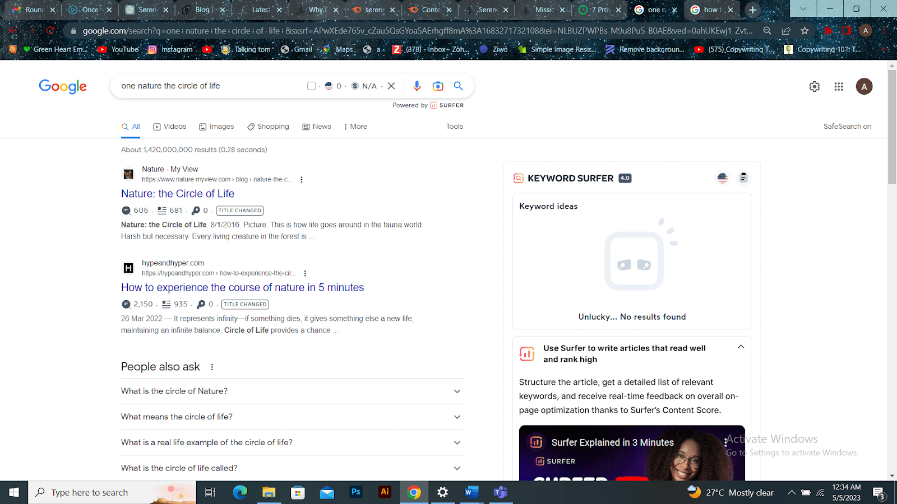Open People also ask options menu

point(212,367)
